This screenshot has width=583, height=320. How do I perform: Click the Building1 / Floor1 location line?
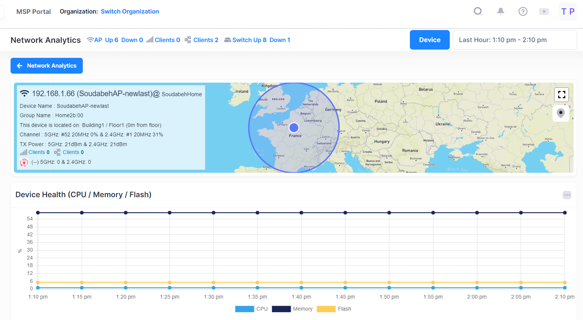point(90,125)
